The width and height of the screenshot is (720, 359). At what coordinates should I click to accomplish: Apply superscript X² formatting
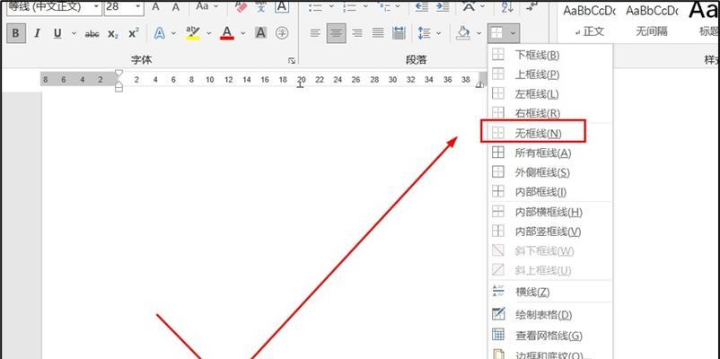133,33
